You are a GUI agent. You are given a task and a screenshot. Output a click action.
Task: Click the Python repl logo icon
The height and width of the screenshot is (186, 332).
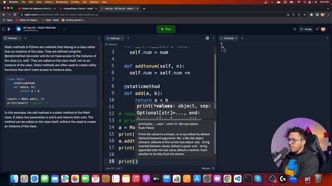point(19,29)
